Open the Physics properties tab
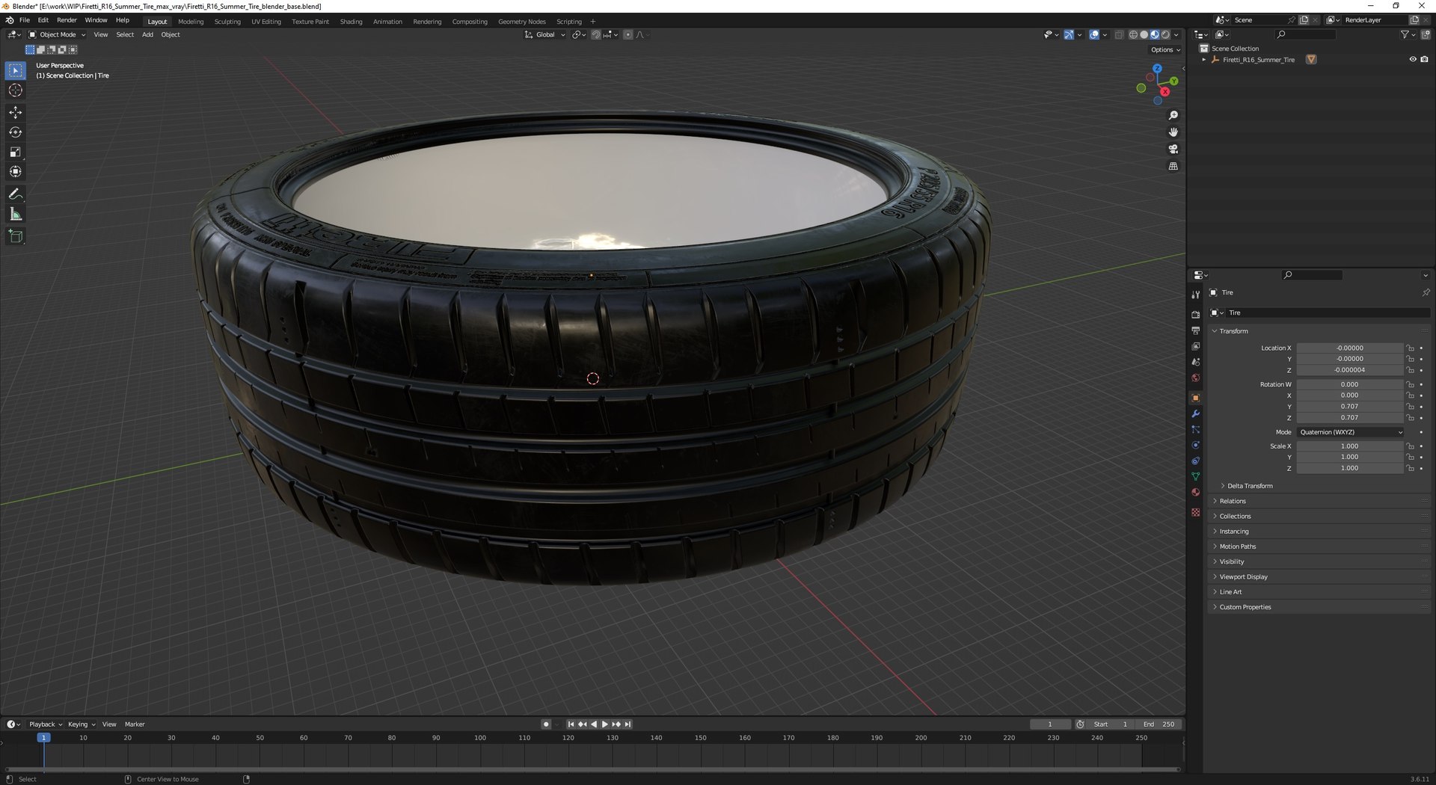Screen dimensions: 1436x785 1195,446
